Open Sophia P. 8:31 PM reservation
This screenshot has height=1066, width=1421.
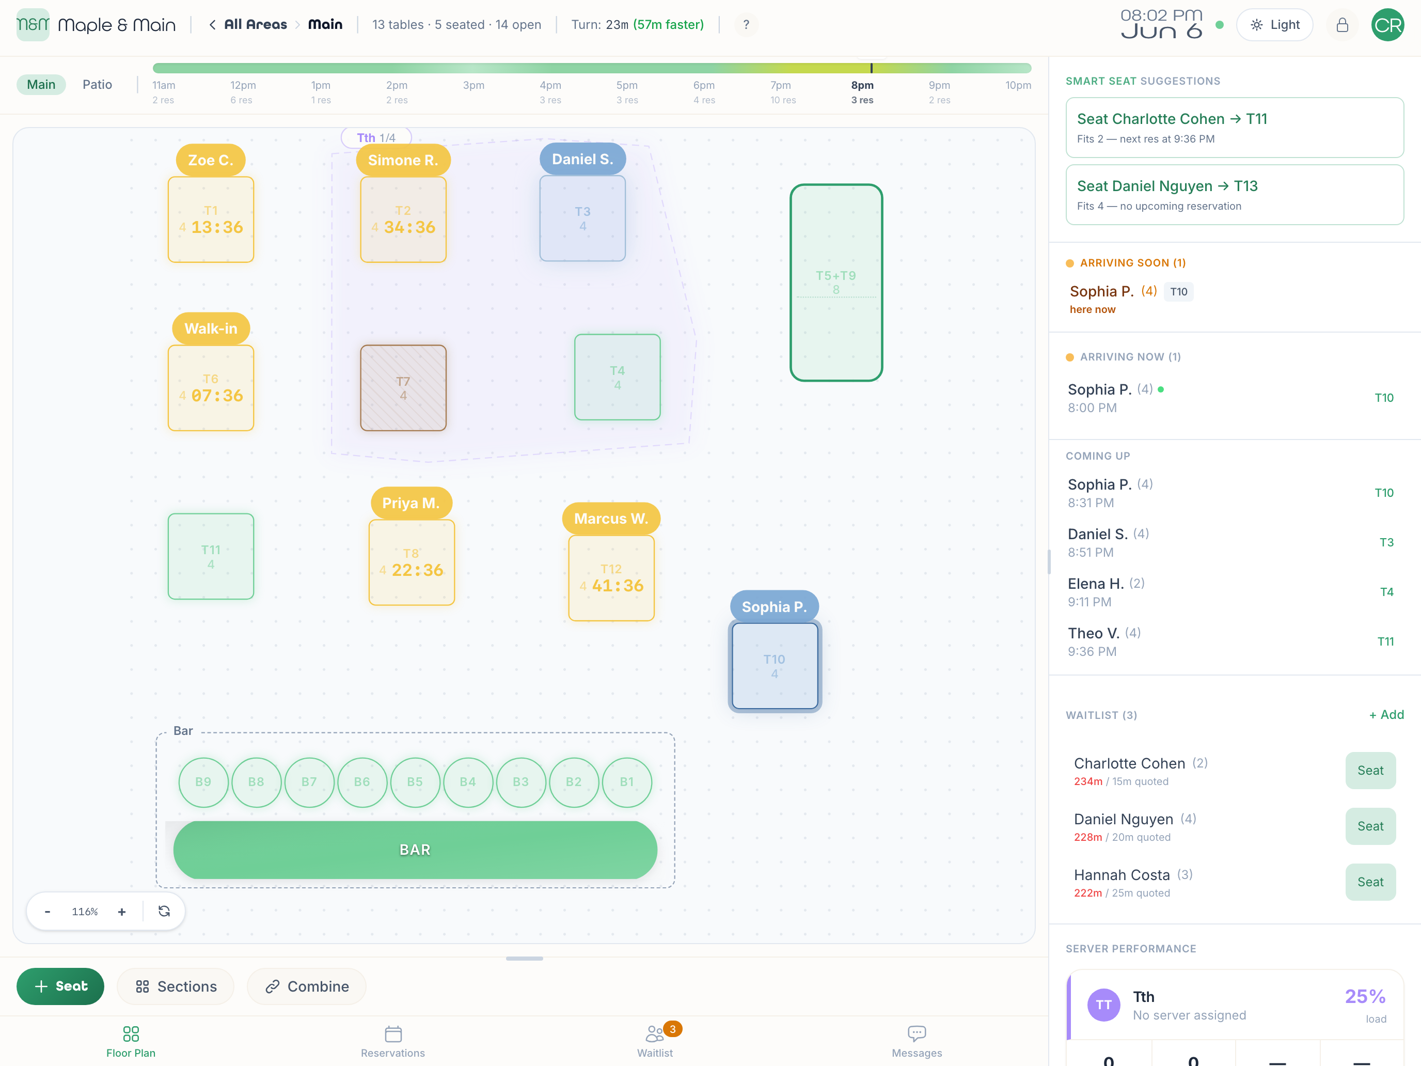pyautogui.click(x=1234, y=493)
